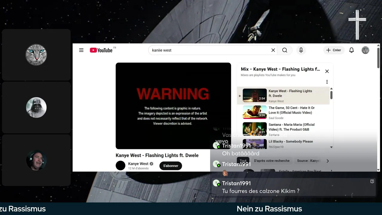382x215 pixels.
Task: Open the Kanye West channel avatar
Action: click(x=121, y=165)
